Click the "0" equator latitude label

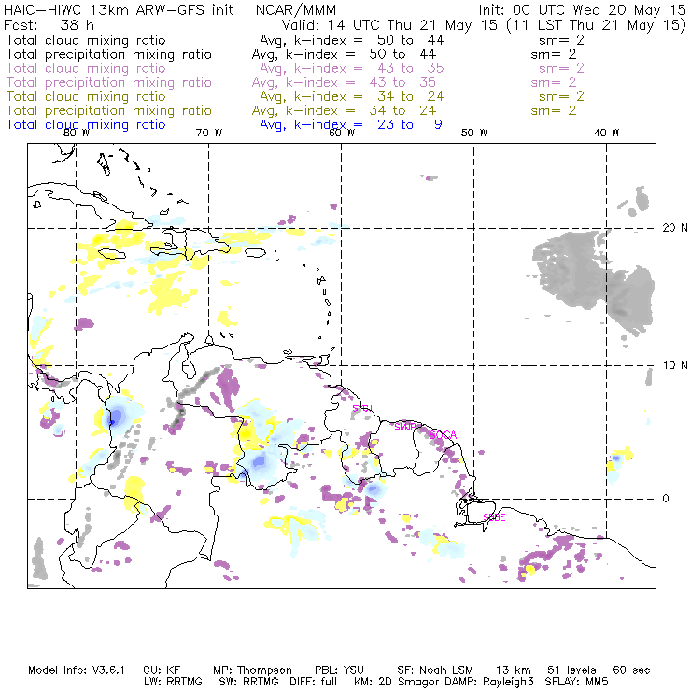666,498
